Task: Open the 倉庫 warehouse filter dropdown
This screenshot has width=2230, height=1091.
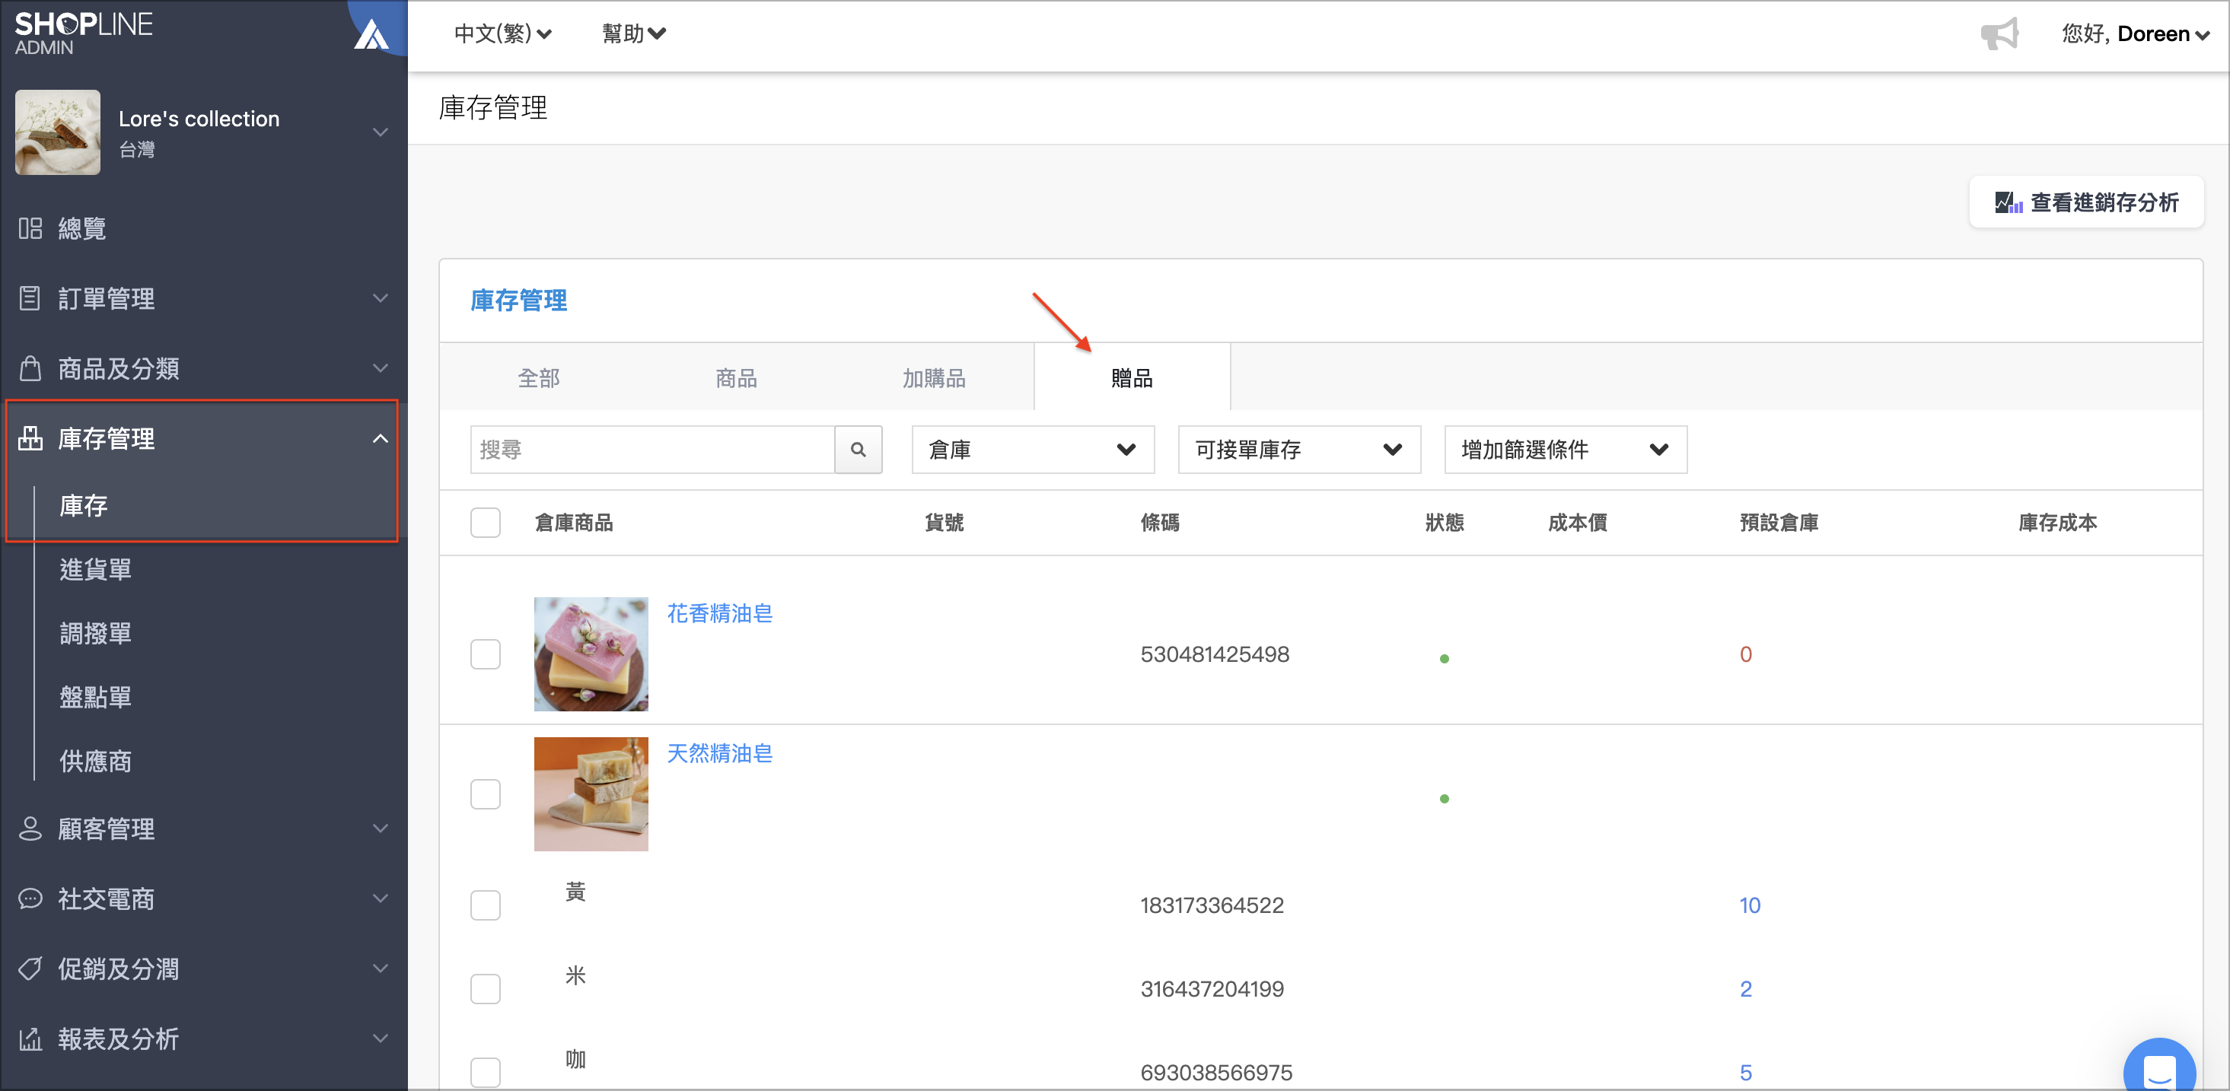Action: [x=1033, y=449]
